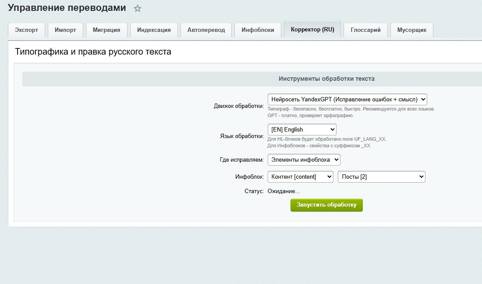The height and width of the screenshot is (284, 482).
Task: Select the Индексация tab
Action: point(154,30)
